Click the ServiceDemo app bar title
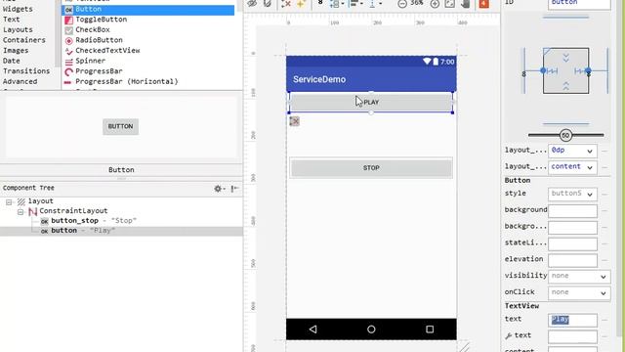This screenshot has height=352, width=625. point(319,79)
